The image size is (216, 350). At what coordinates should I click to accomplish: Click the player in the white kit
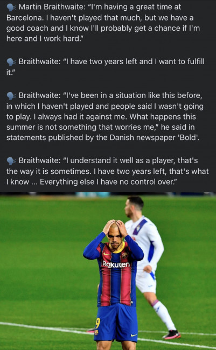[x=149, y=265]
